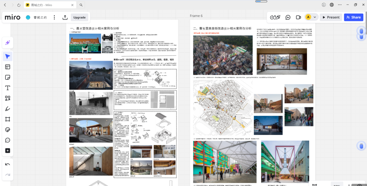367x186 pixels.
Task: Click the Upgrade button
Action: pyautogui.click(x=80, y=17)
